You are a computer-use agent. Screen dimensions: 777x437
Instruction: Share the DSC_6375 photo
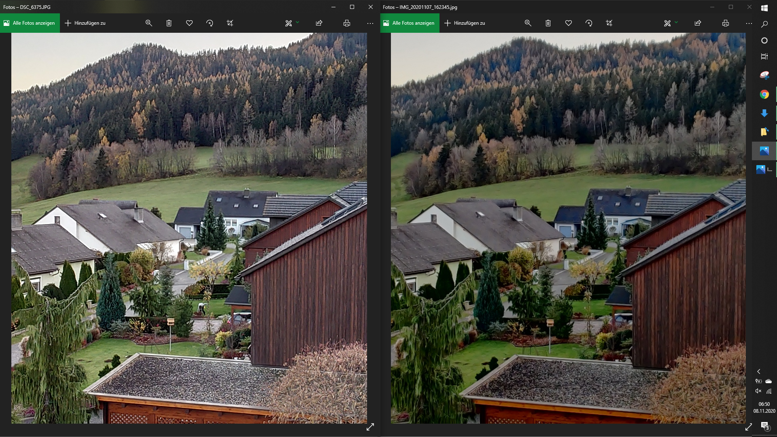[x=319, y=23]
